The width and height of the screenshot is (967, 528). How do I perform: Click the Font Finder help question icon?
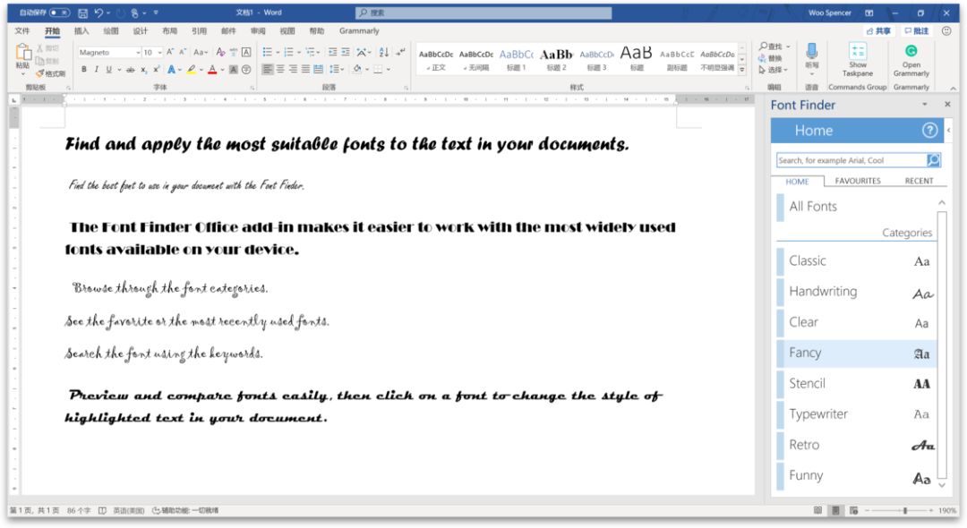pos(929,130)
